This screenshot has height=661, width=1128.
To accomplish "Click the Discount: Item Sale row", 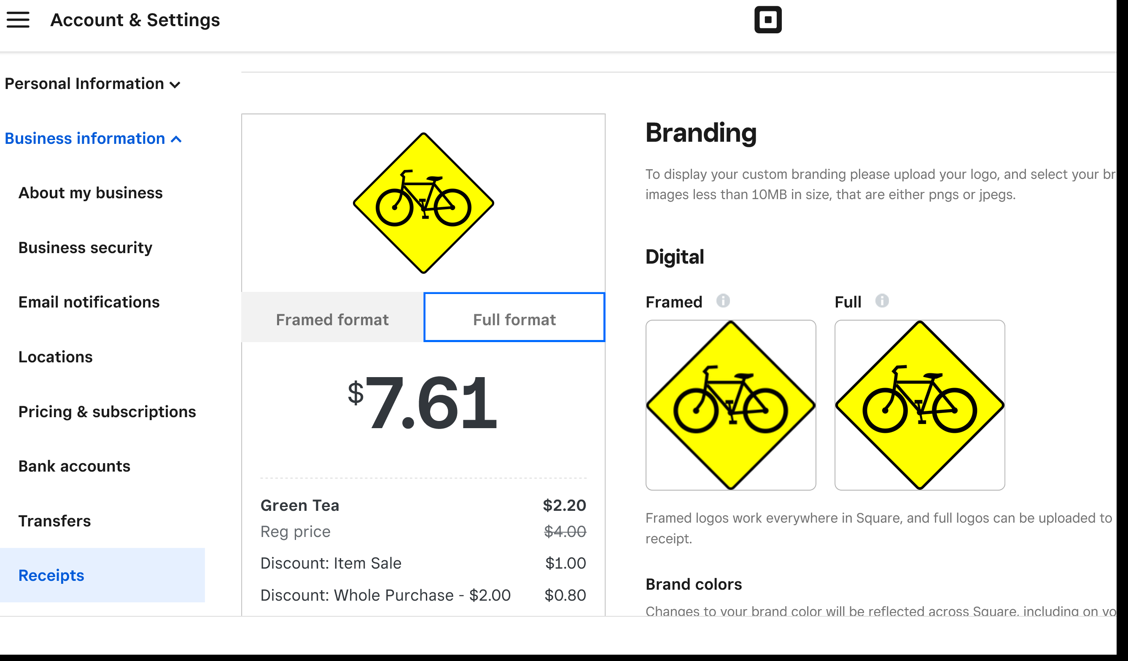I will 423,563.
